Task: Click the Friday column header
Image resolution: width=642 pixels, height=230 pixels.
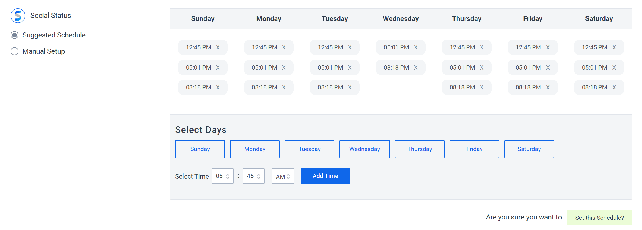Action: tap(533, 19)
